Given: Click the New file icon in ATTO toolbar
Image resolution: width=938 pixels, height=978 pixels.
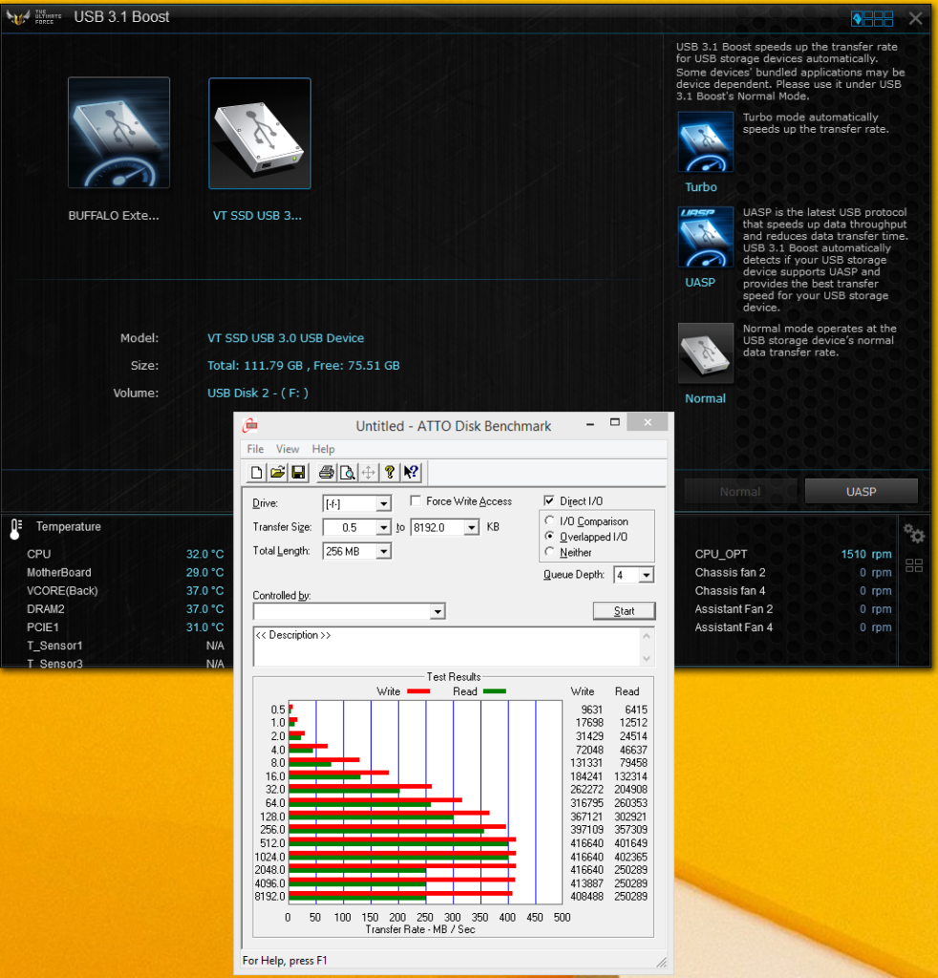Looking at the screenshot, I should click(256, 472).
